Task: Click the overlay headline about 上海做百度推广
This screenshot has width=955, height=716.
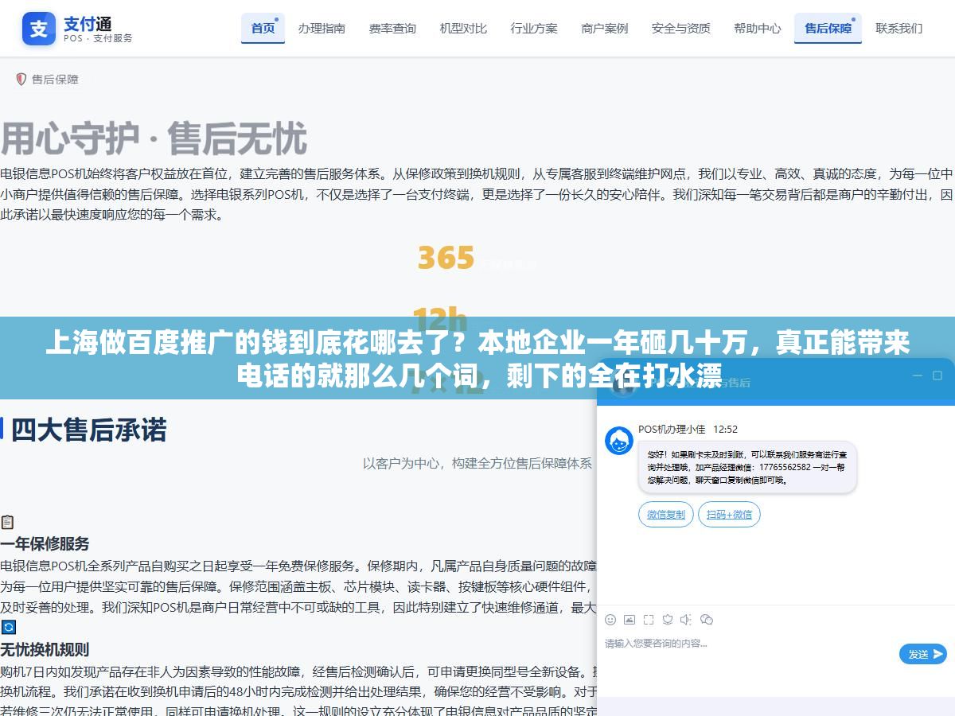Action: [477, 359]
